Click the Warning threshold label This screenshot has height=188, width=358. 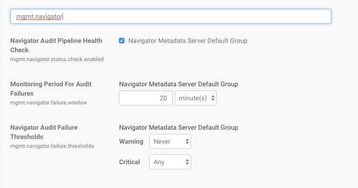(131, 141)
